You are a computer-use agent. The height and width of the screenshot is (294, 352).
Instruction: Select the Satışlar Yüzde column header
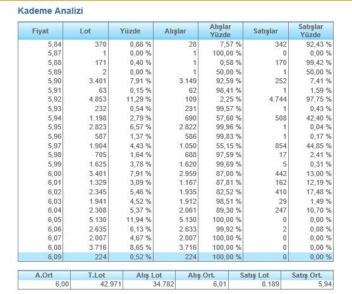(x=311, y=31)
